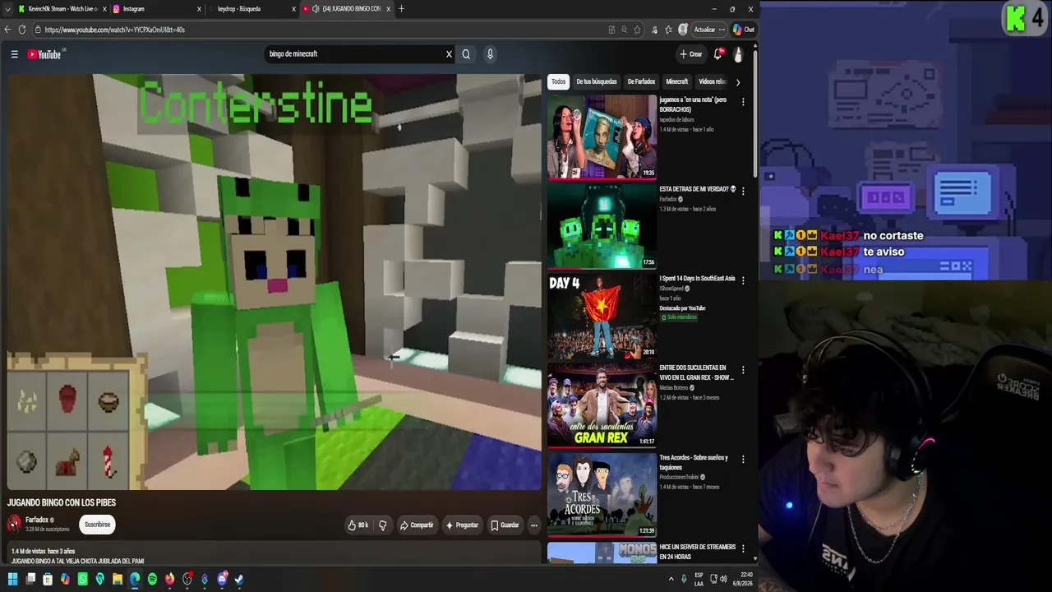Open WhatsApp from the taskbar

click(x=82, y=579)
